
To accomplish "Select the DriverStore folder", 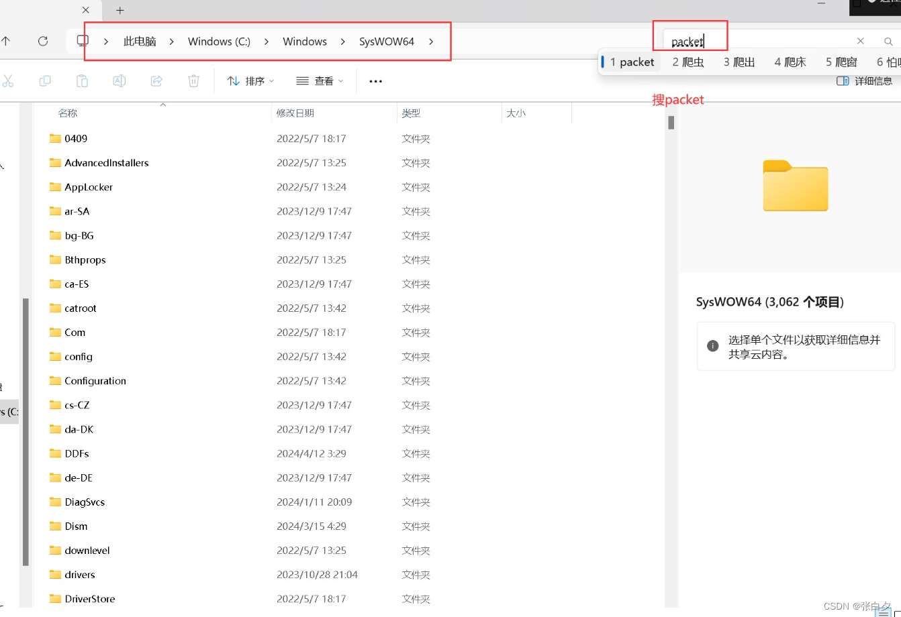I will pyautogui.click(x=90, y=599).
